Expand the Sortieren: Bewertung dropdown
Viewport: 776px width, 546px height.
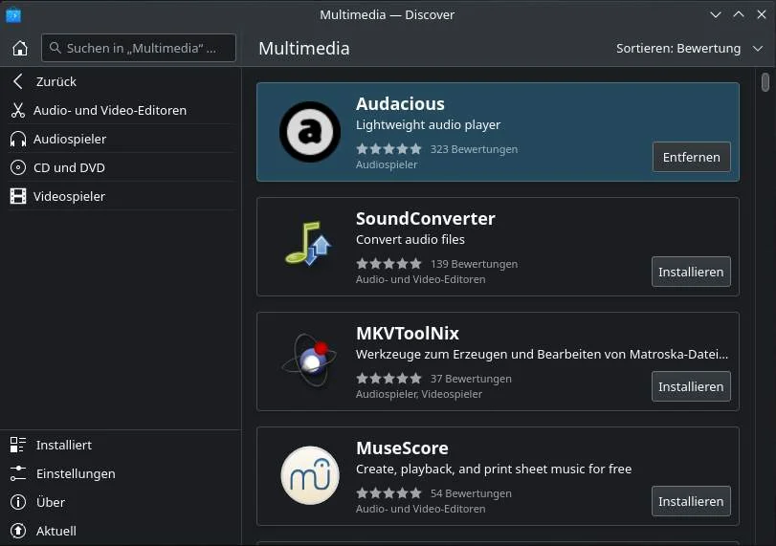click(689, 49)
